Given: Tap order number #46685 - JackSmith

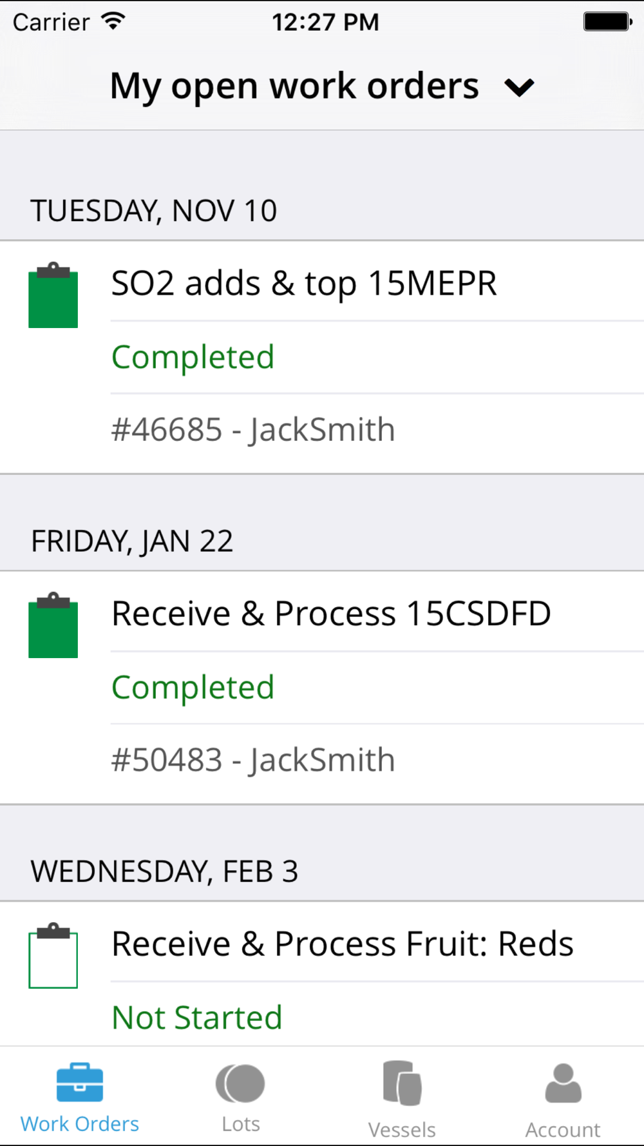Looking at the screenshot, I should (253, 430).
